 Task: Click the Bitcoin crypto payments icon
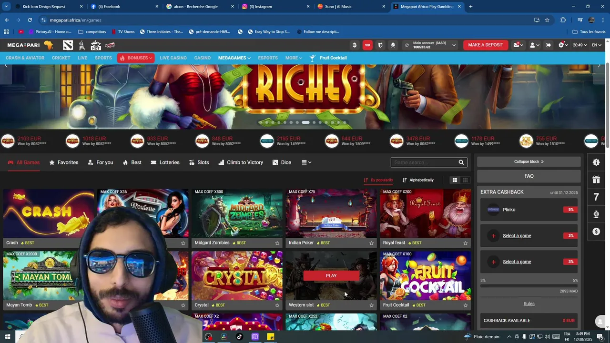click(354, 45)
